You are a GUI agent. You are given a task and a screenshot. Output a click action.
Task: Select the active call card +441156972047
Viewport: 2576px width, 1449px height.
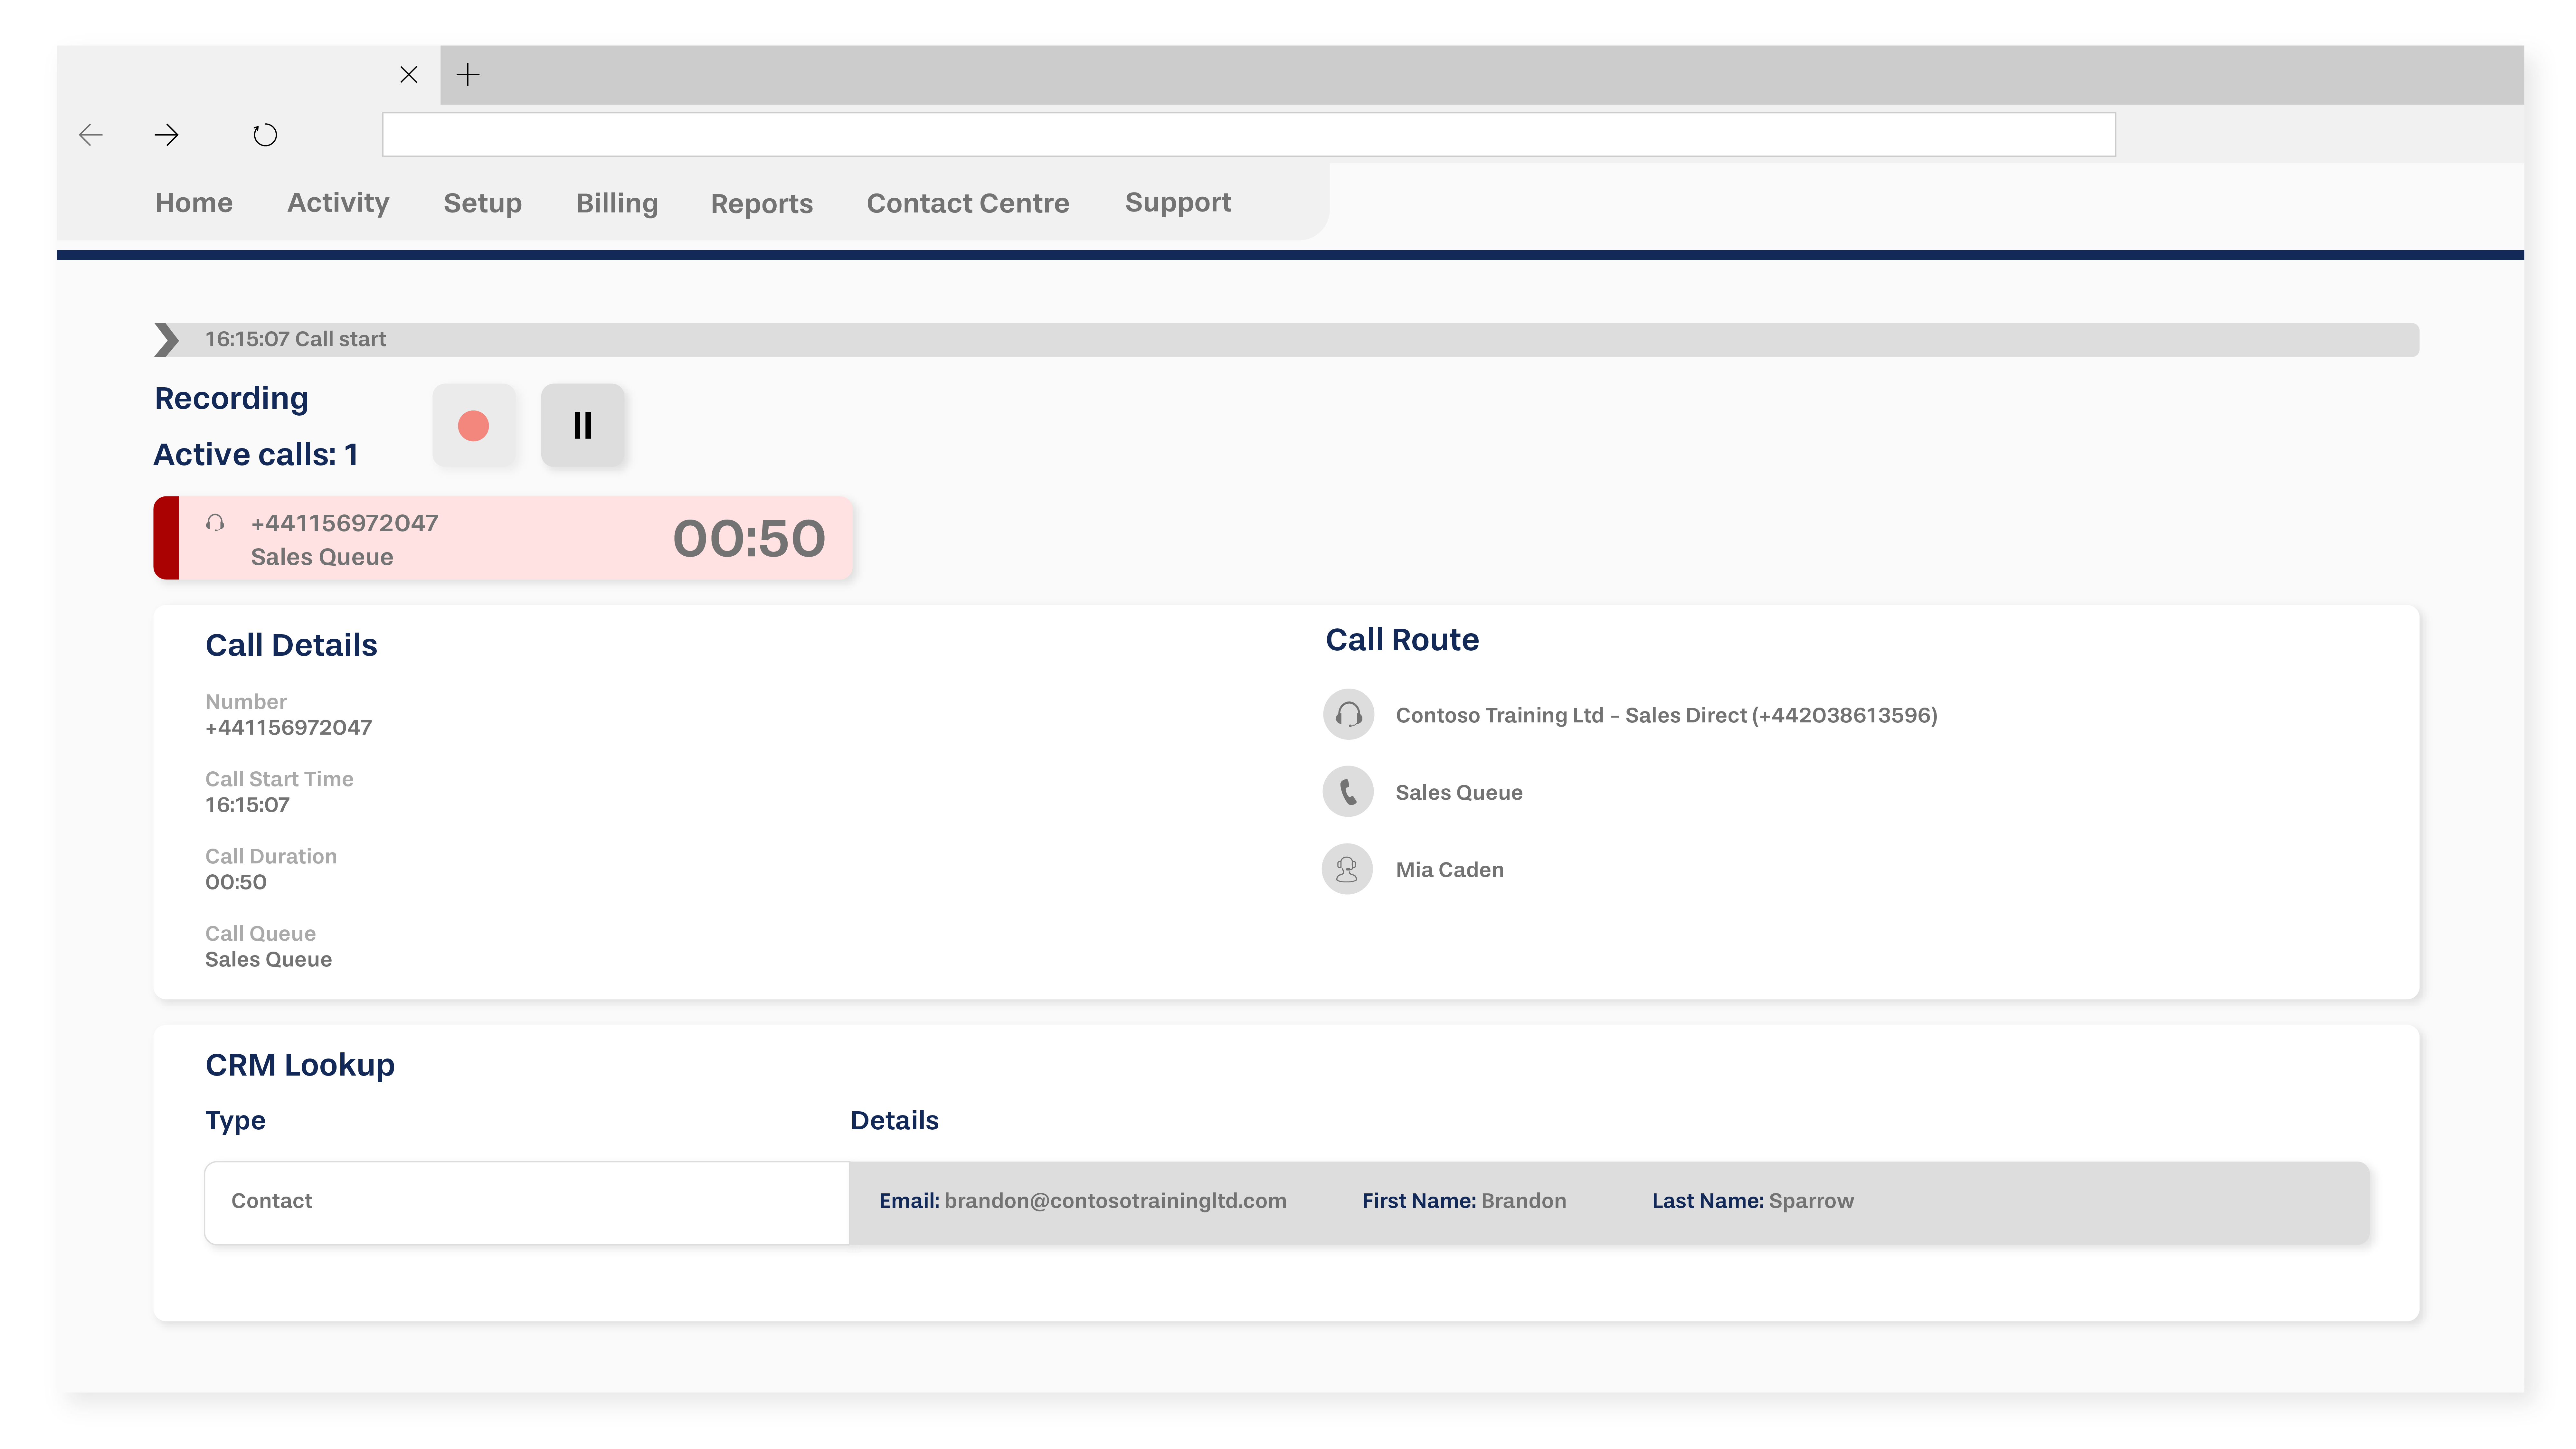coord(503,538)
